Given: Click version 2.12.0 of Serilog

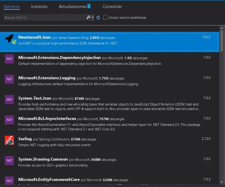Looking at the screenshot, I should coord(206,139).
